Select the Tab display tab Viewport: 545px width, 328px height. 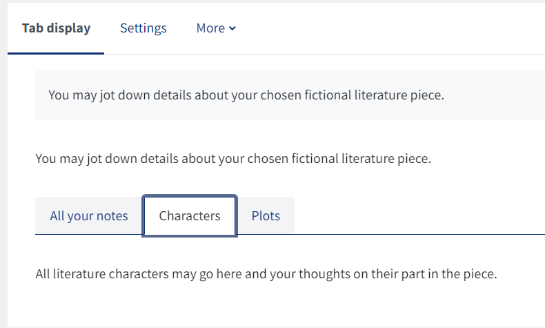tap(56, 28)
